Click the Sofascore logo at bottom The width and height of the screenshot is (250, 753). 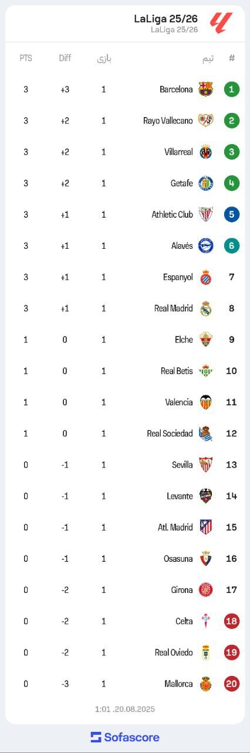click(125, 737)
